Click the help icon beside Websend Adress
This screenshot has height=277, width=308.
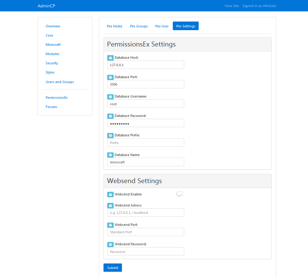[x=110, y=206]
